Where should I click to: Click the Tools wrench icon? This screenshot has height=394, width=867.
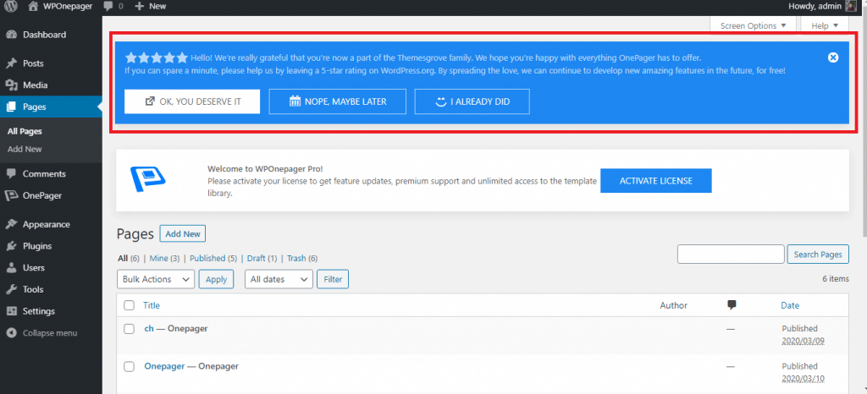(11, 289)
